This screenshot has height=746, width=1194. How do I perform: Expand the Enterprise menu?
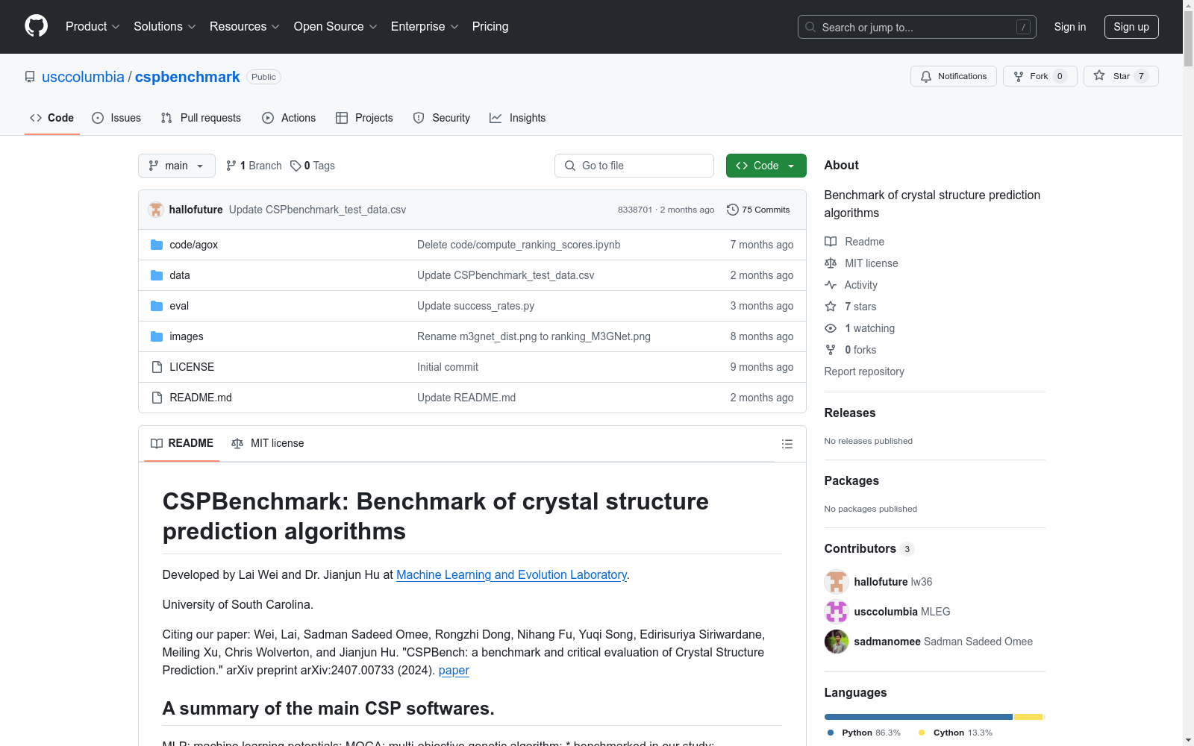pos(425,27)
